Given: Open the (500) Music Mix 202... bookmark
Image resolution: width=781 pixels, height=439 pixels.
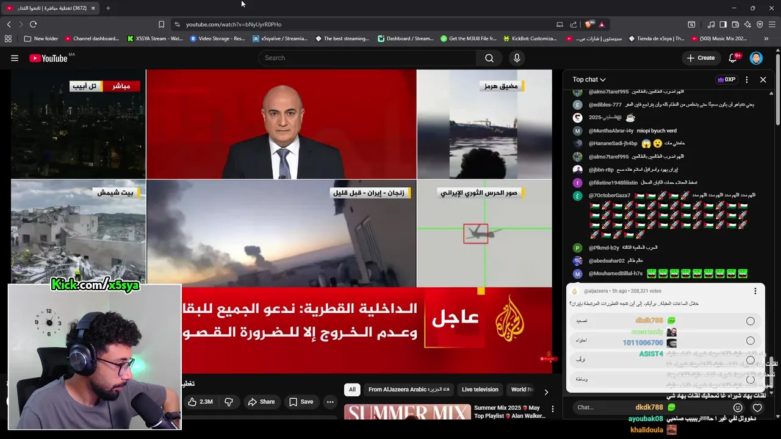Looking at the screenshot, I should click(x=719, y=38).
